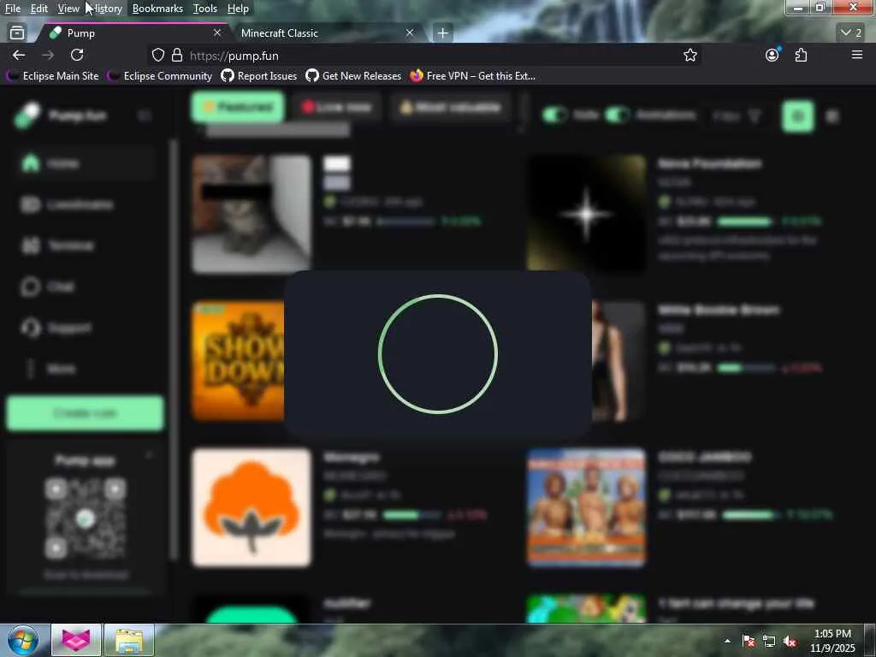Open the pink fox taskbar app

pos(76,640)
